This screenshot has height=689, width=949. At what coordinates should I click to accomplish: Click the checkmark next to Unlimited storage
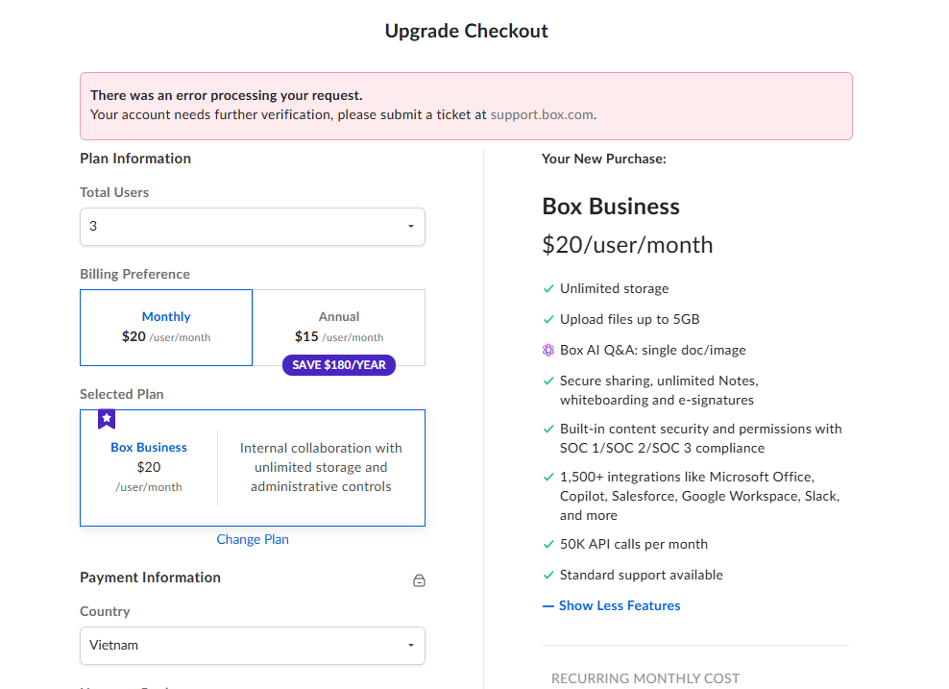click(x=548, y=288)
